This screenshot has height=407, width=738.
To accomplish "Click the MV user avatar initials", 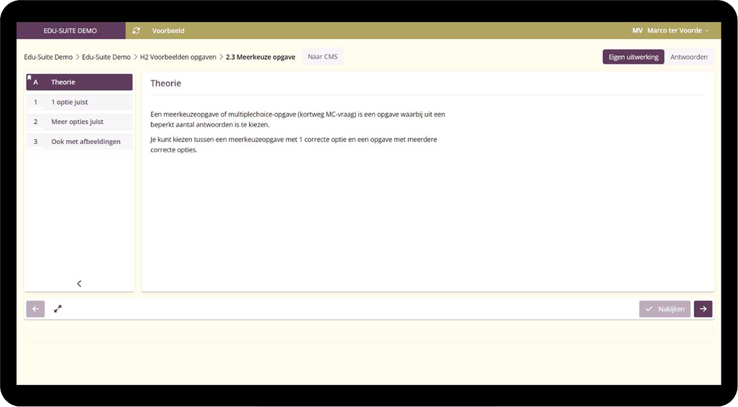I will [x=637, y=31].
